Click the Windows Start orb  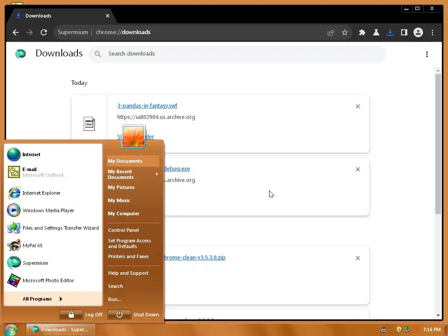click(x=11, y=330)
